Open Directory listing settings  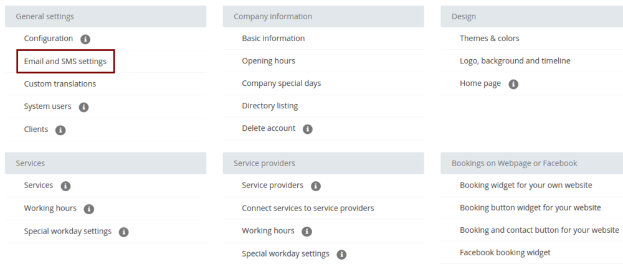(270, 106)
